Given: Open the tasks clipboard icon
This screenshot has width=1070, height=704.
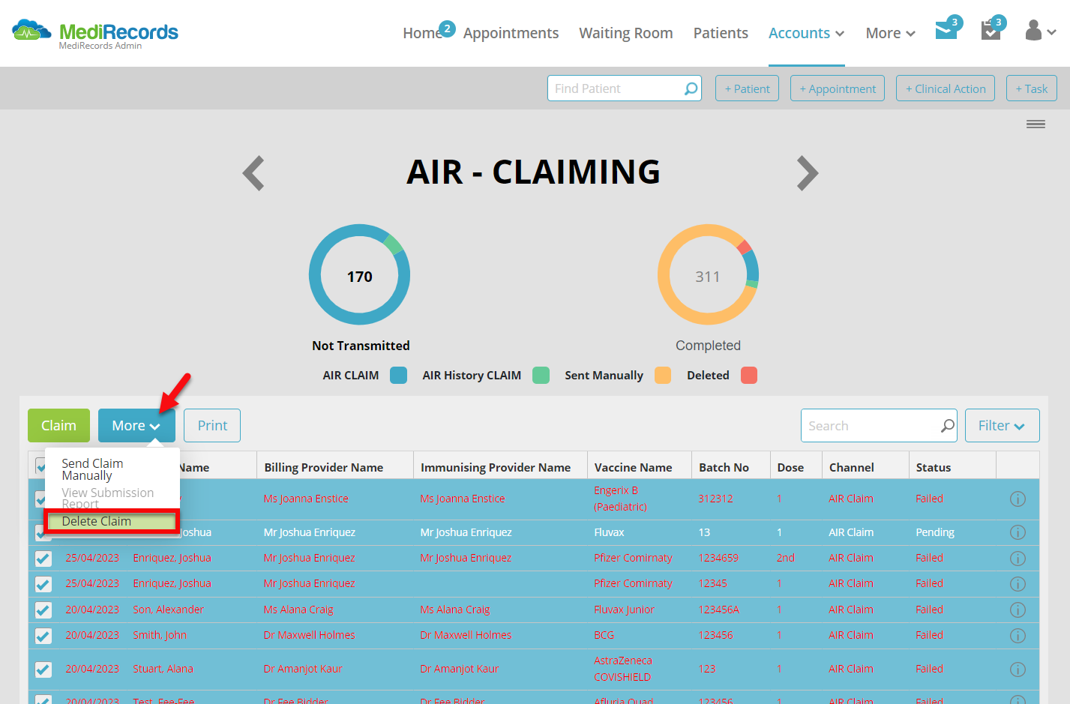Looking at the screenshot, I should pyautogui.click(x=991, y=31).
